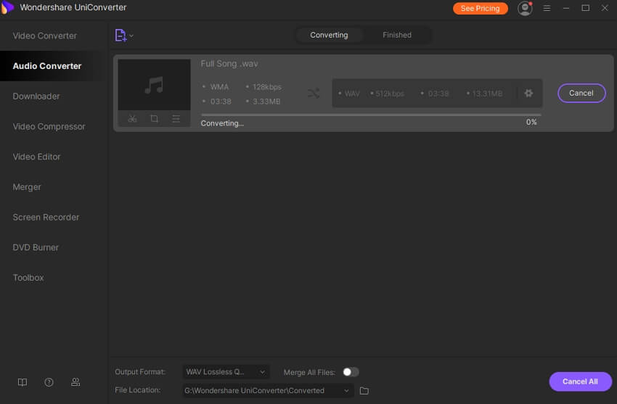
Task: Click the add file icon
Action: (120, 36)
